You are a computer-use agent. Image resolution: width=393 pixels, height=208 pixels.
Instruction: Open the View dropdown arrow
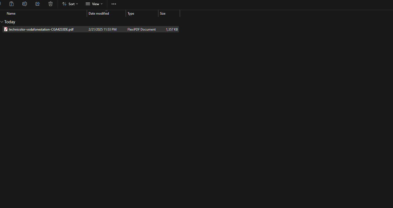[102, 4]
